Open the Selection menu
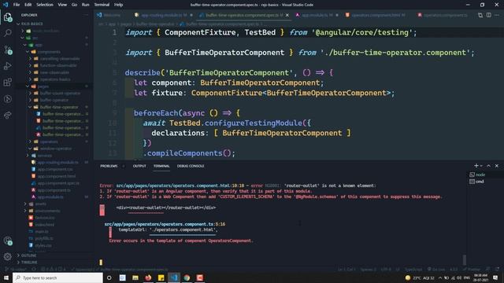This screenshot has height=283, width=504. (45, 5)
